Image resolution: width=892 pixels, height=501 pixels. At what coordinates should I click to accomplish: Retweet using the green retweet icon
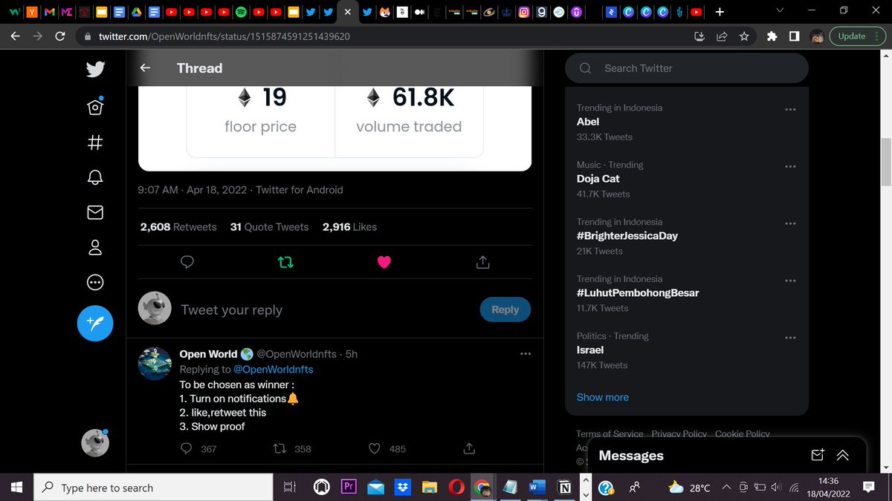[x=285, y=262]
